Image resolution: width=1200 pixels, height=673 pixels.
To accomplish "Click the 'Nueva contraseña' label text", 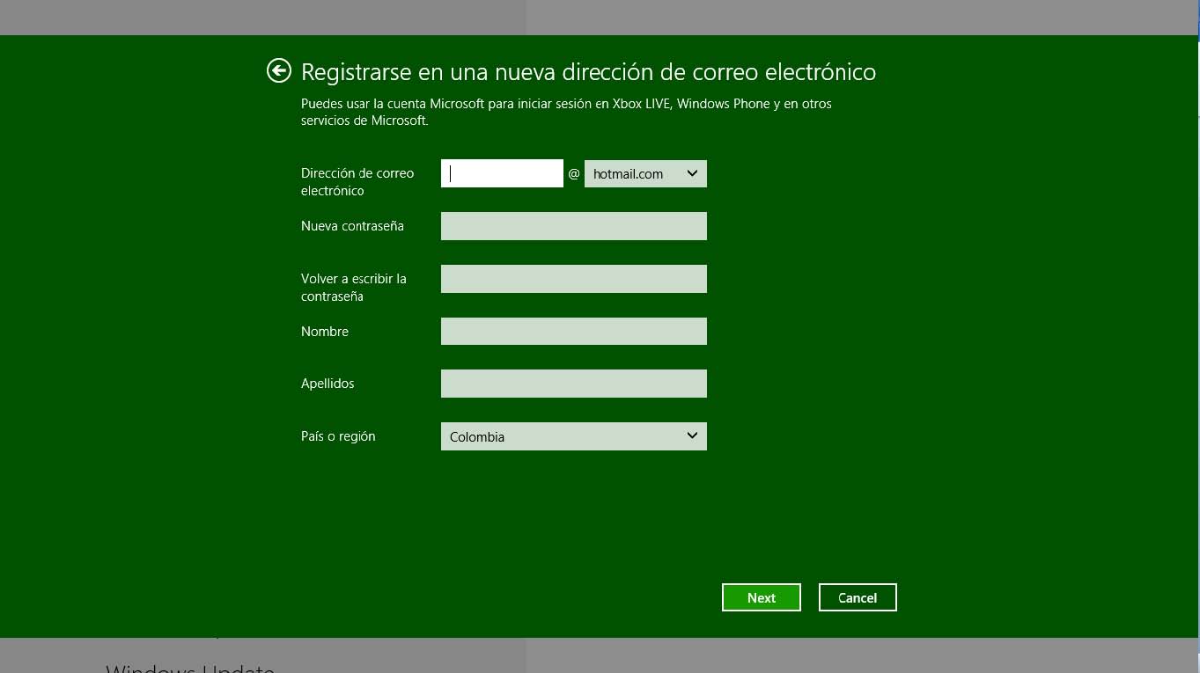I will [352, 226].
